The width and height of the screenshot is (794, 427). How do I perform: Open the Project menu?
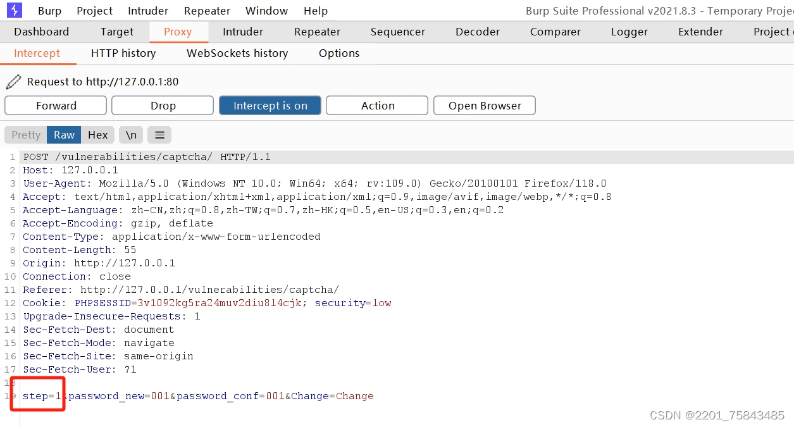[94, 11]
